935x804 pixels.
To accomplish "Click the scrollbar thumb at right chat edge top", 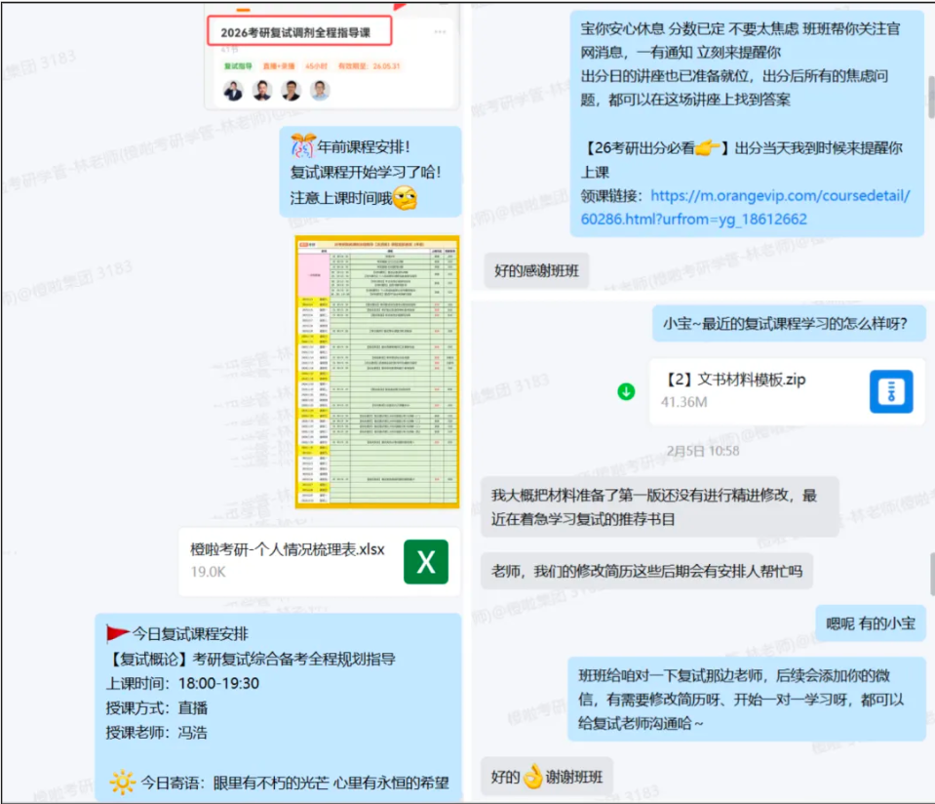I will coord(931,98).
